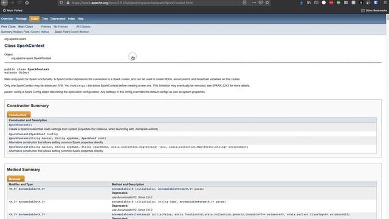Open the Deprecated navigation item
This screenshot has width=389, height=219.
coord(58,19)
